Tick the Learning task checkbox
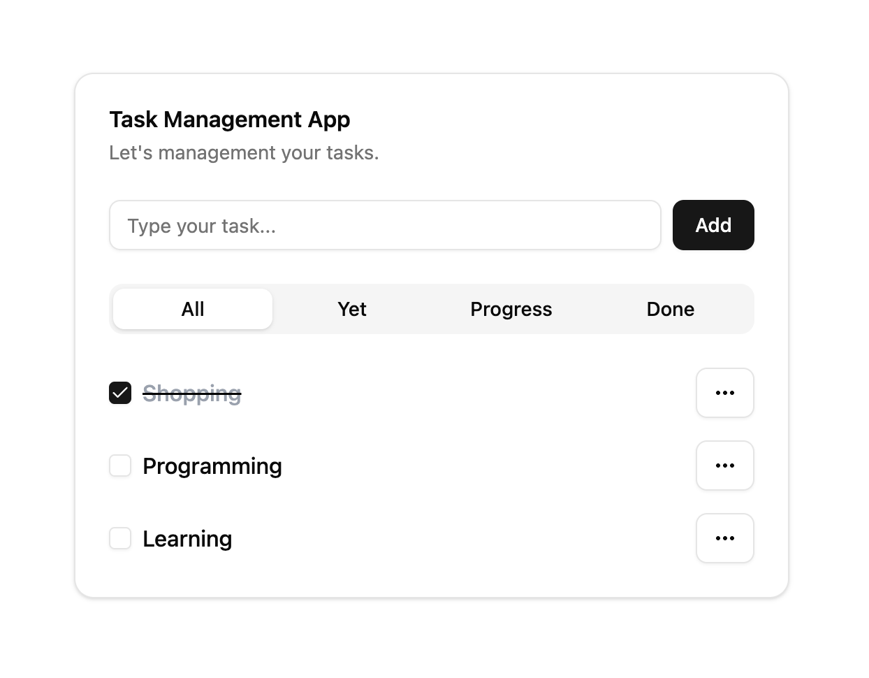 (120, 538)
